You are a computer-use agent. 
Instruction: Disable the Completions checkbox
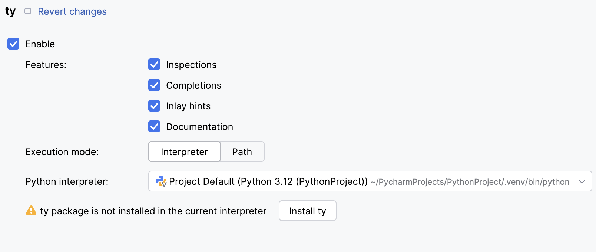154,85
